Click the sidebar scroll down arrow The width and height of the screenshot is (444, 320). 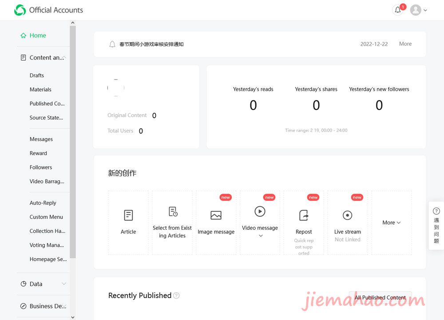pos(73,317)
